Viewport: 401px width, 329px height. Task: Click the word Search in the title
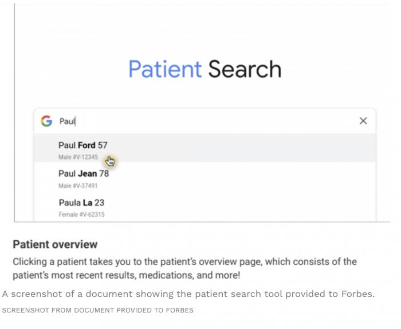pos(245,69)
